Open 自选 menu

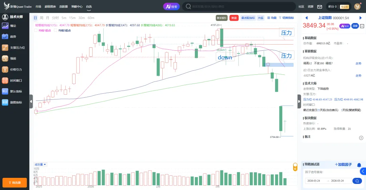pyautogui.click(x=89, y=6)
